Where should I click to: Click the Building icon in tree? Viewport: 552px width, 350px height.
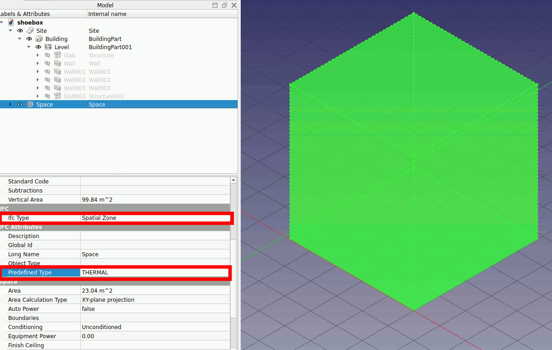click(39, 39)
